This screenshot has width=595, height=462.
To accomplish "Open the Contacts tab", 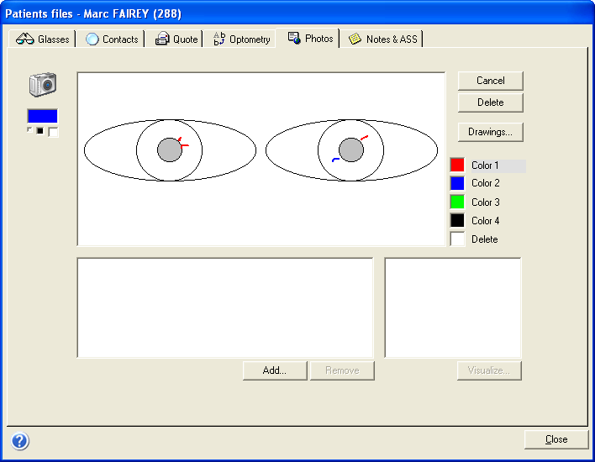I will point(112,39).
